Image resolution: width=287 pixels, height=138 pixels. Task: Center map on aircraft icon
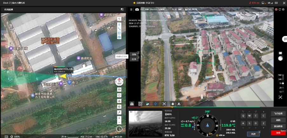coord(119,101)
